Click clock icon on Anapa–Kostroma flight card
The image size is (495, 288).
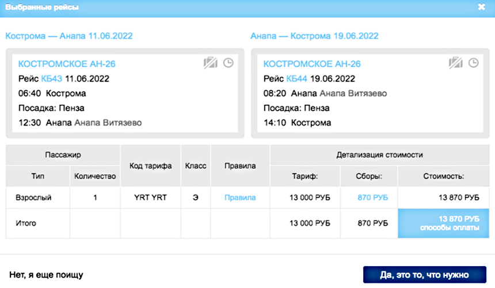tap(473, 63)
